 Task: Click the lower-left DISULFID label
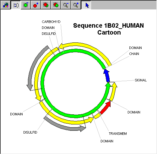[x=30, y=132]
